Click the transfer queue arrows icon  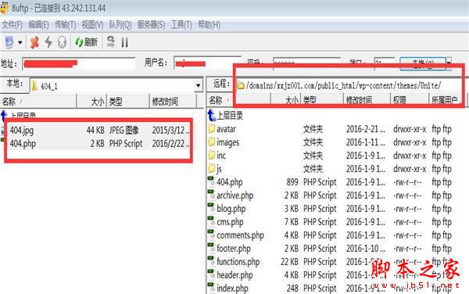(111, 42)
